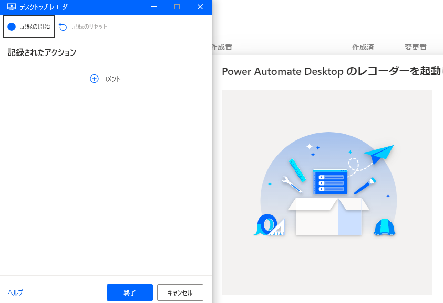Minimize the デスクトップ レコーダー window
Viewport: 443px width, 303px height.
click(154, 7)
